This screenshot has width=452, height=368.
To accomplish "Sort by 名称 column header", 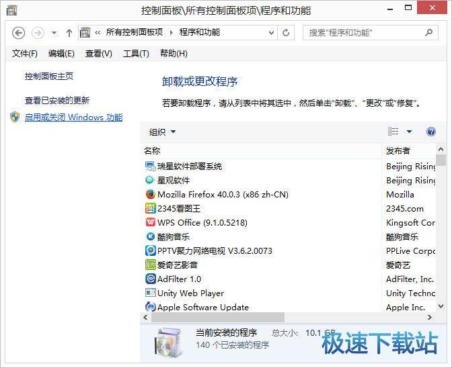I will click(261, 151).
